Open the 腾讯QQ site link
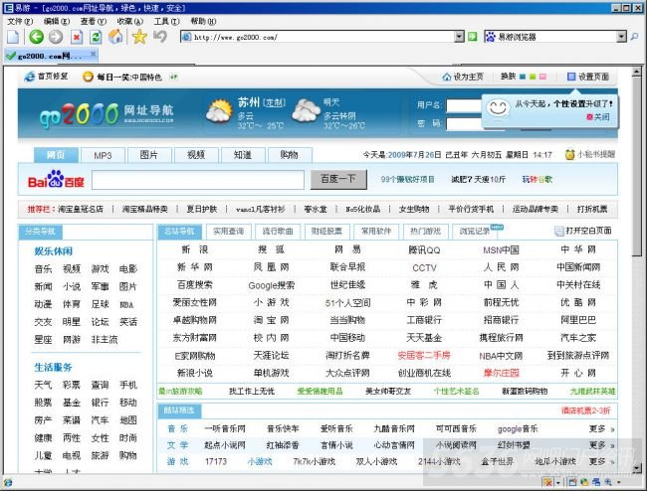Image resolution: width=647 pixels, height=491 pixels. click(x=424, y=250)
